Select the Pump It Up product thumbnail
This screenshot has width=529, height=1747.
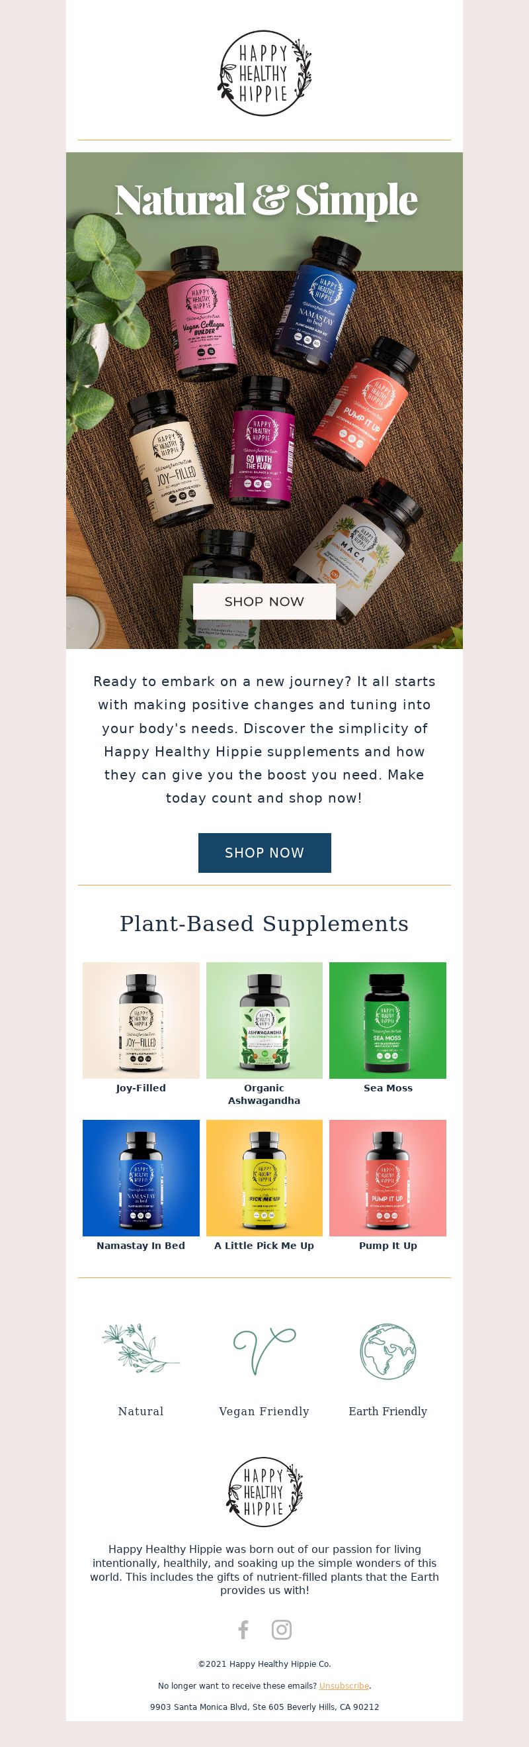click(387, 1177)
